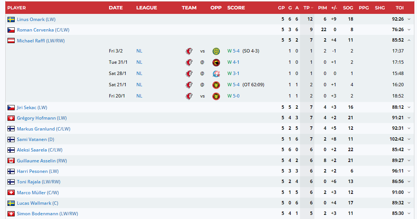Click the TOI column header
The image size is (417, 219).
(399, 7)
